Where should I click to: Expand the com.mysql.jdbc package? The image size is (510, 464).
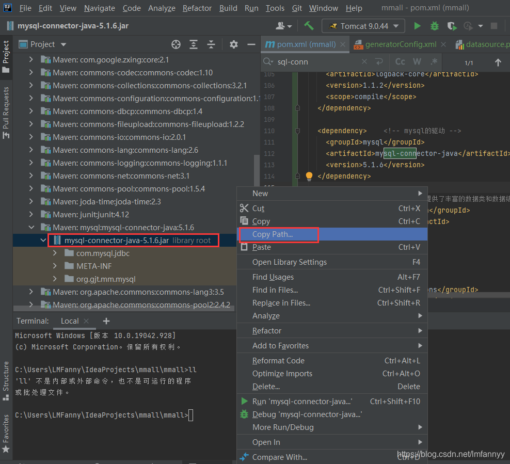[x=55, y=253]
